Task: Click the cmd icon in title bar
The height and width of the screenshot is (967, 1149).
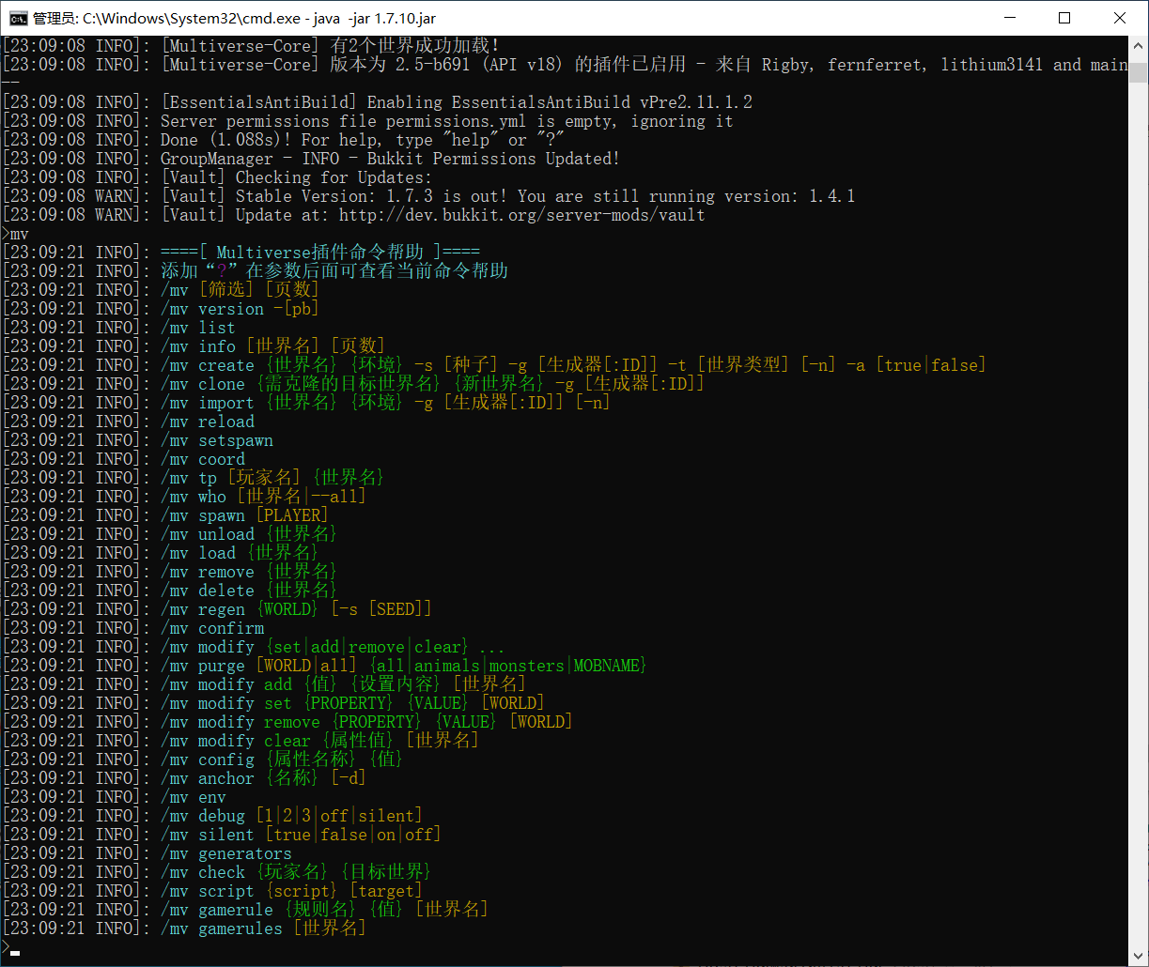Action: point(18,18)
